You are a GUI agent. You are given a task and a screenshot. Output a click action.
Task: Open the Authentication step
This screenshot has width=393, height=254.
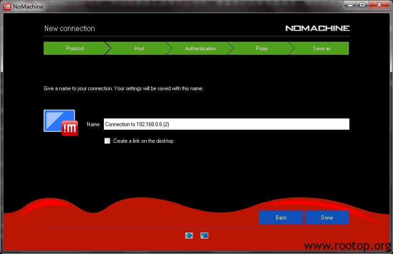(x=201, y=48)
